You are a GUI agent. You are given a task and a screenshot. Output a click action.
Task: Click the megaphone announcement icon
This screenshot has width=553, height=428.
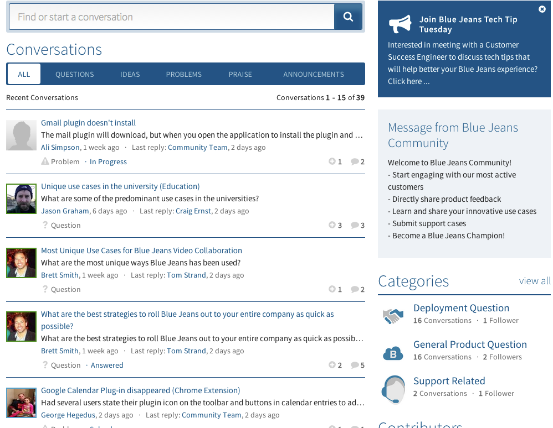pos(400,24)
